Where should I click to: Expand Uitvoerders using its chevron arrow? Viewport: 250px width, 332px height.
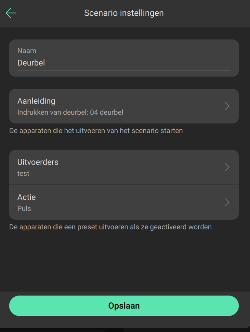pos(227,167)
